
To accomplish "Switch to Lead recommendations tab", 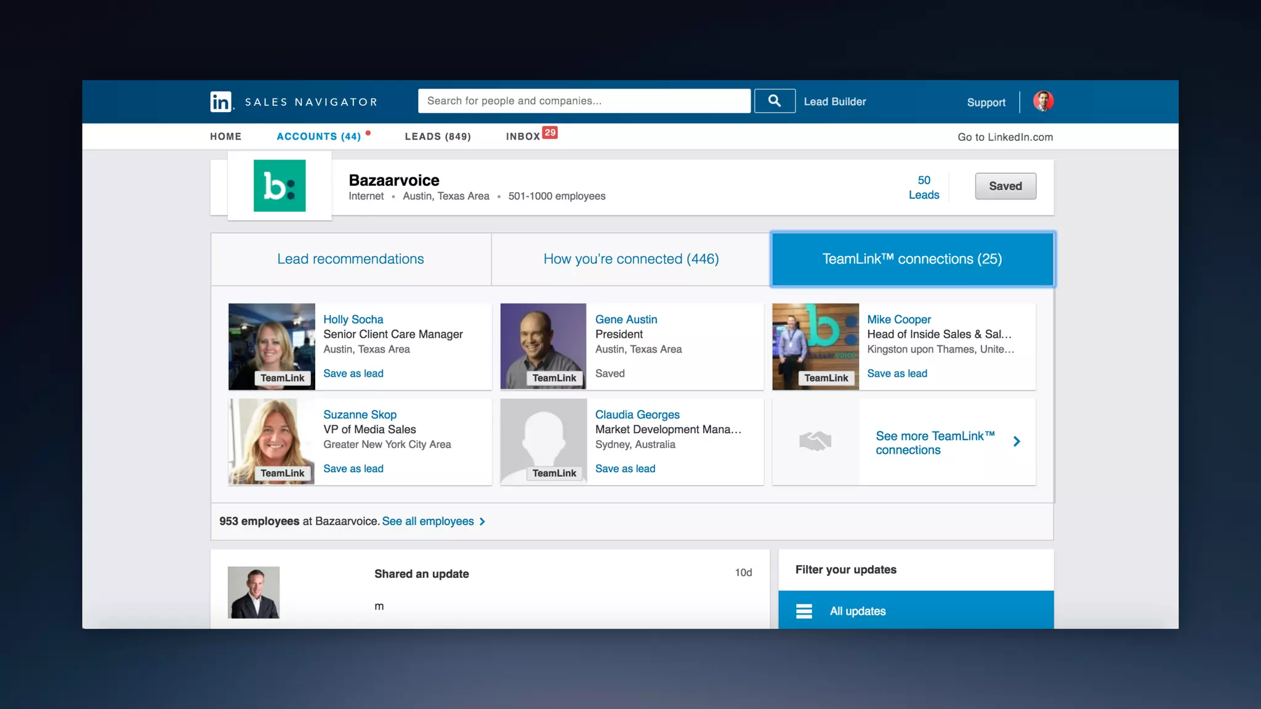I will pos(350,259).
